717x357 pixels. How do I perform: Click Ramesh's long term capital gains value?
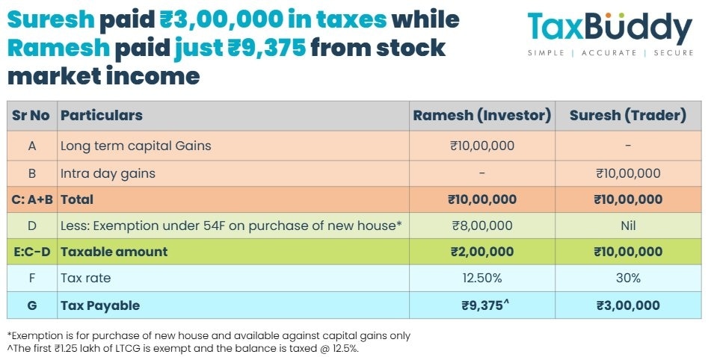481,146
